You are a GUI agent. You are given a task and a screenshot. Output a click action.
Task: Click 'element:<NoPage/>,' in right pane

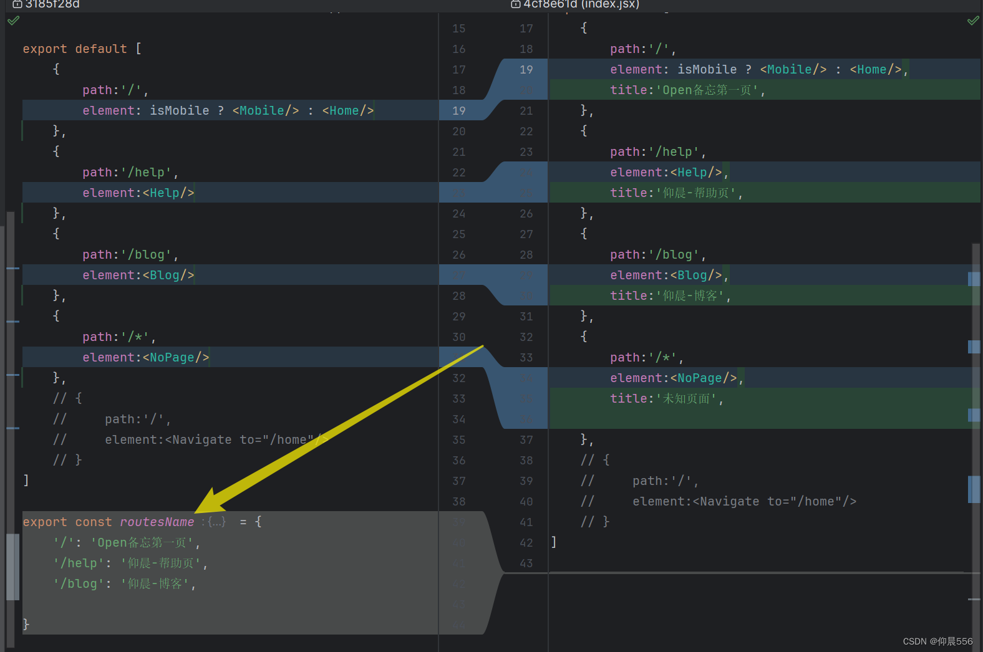[677, 378]
